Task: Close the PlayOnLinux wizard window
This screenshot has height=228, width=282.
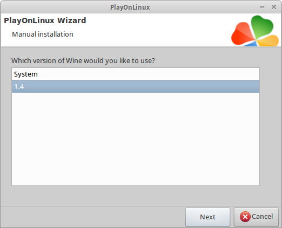Action: [x=274, y=7]
